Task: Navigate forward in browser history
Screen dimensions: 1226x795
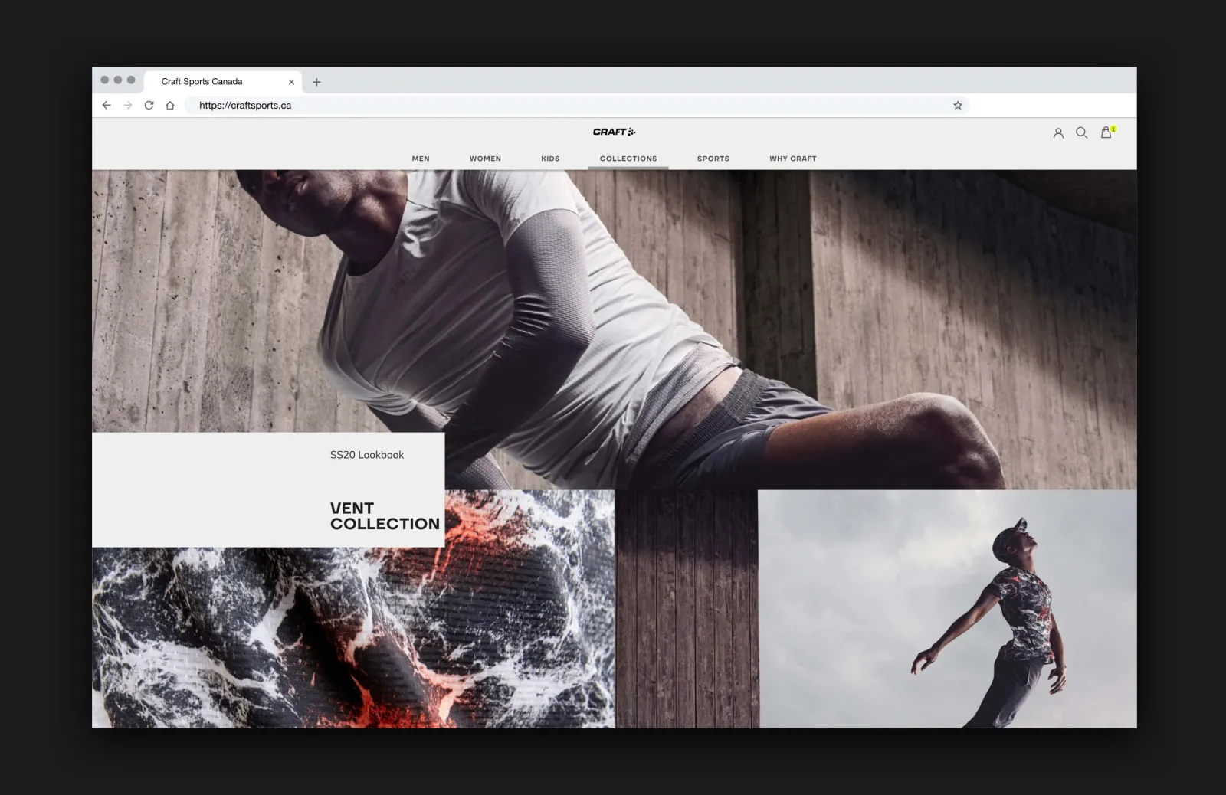Action: pyautogui.click(x=127, y=105)
